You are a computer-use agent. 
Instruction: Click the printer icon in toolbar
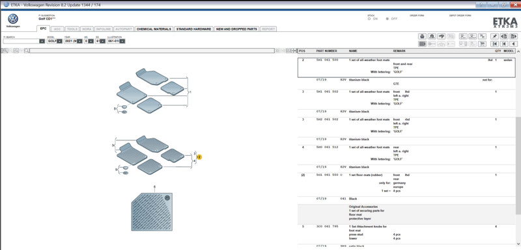point(422,36)
